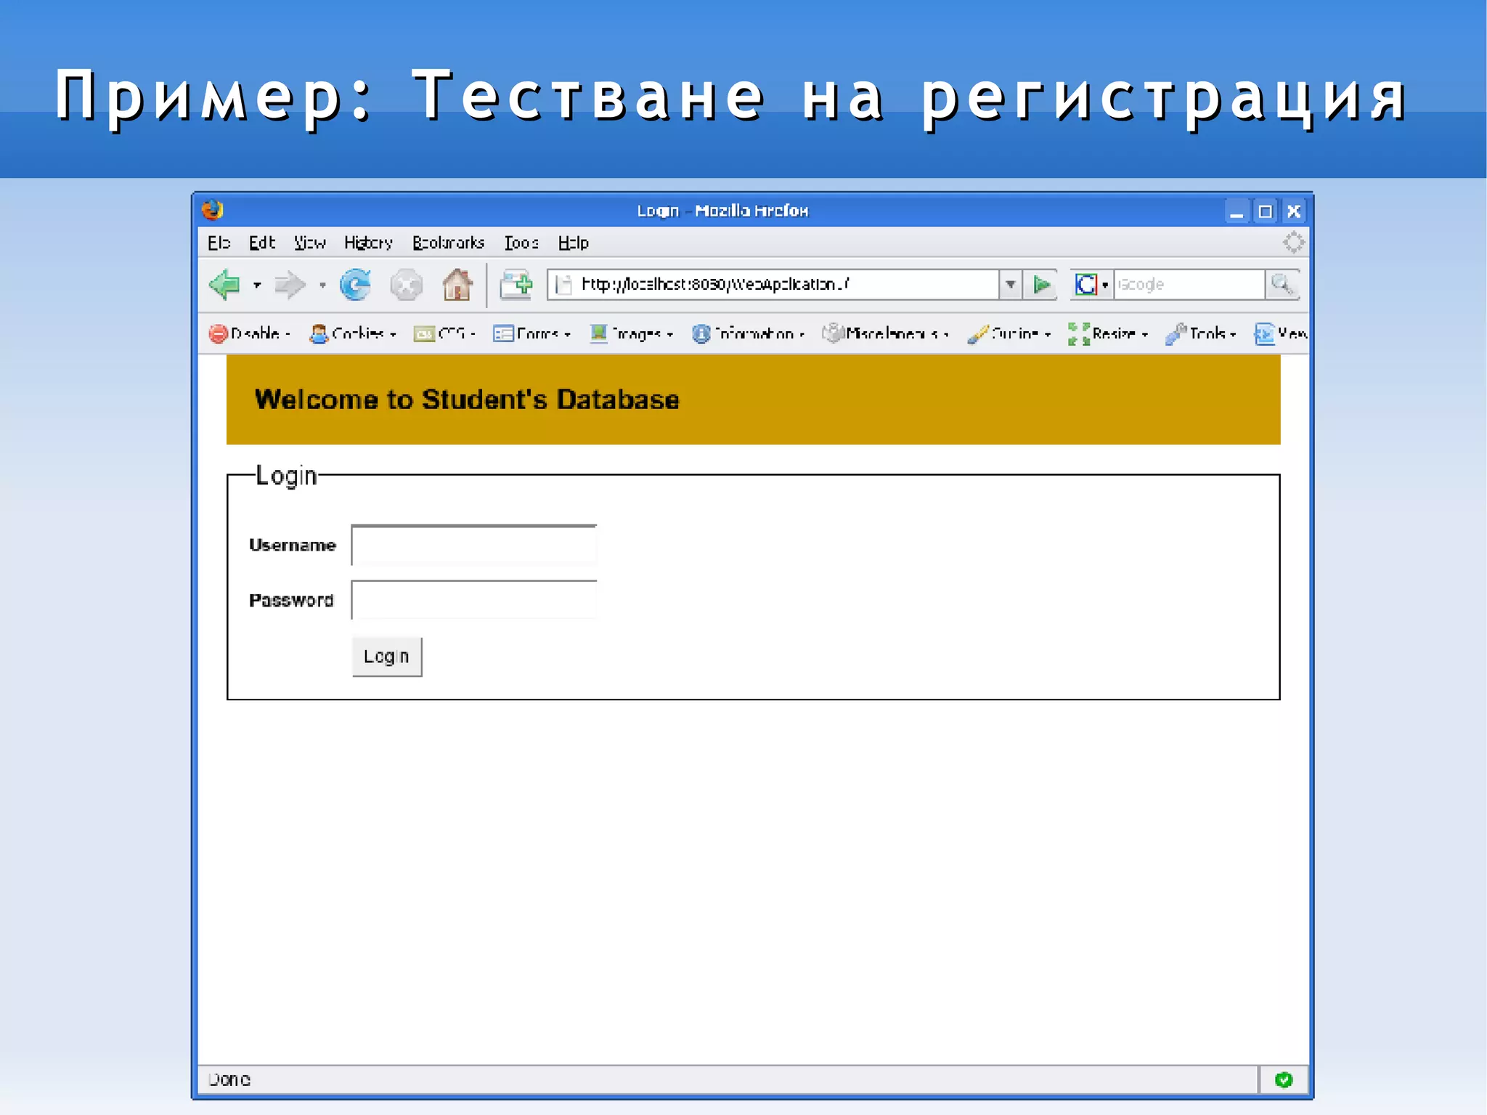Open the Forms toolbar menu
1487x1115 pixels.
click(x=532, y=333)
